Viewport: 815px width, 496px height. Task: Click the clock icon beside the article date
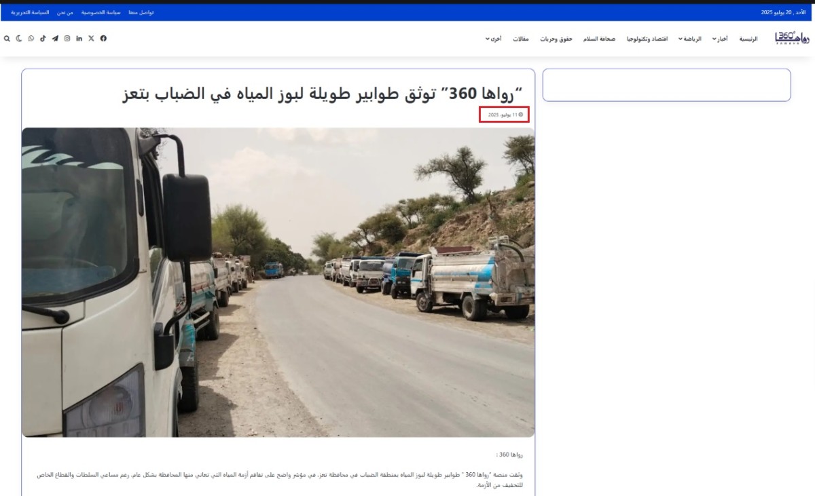click(x=521, y=115)
